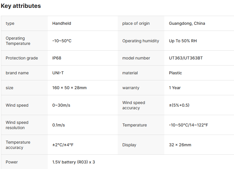
Task: Click the '1 Year' warranty value
Action: 175,88
